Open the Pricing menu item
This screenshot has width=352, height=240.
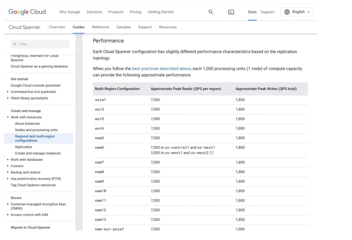tap(136, 12)
